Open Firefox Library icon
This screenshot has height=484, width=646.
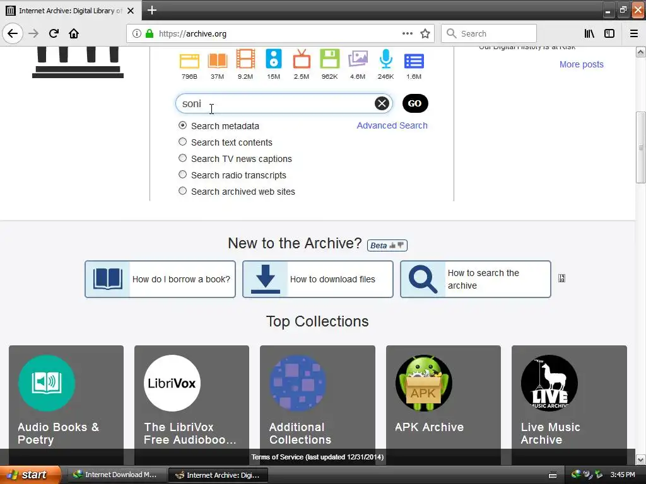pyautogui.click(x=589, y=34)
